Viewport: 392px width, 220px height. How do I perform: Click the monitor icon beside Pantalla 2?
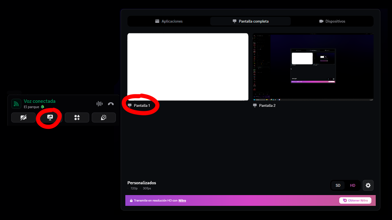click(x=255, y=105)
